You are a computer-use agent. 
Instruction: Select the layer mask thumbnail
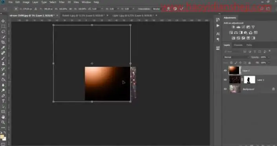(249, 80)
